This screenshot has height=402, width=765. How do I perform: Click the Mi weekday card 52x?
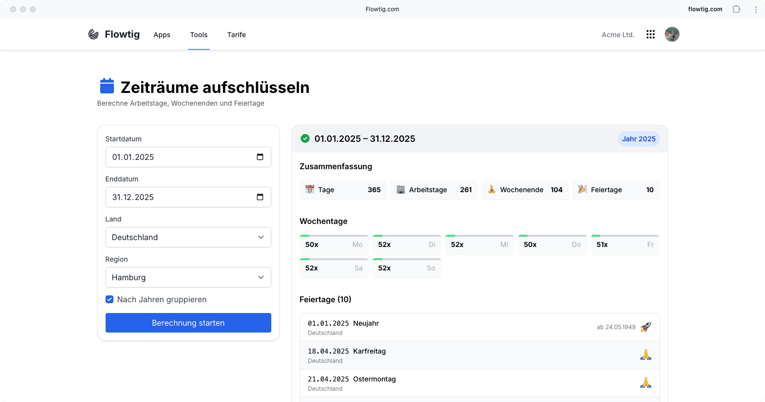coord(480,245)
